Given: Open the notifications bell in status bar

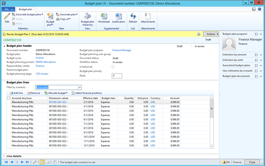Looking at the screenshot, I should coord(224,162).
